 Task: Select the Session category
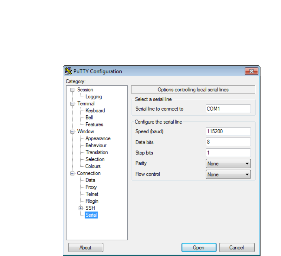[85, 90]
